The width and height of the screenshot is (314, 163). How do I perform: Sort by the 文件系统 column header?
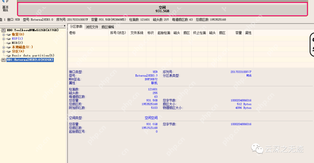[x=137, y=33]
